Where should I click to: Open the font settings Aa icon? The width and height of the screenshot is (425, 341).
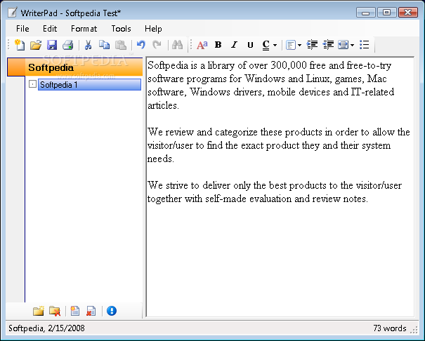coord(202,45)
